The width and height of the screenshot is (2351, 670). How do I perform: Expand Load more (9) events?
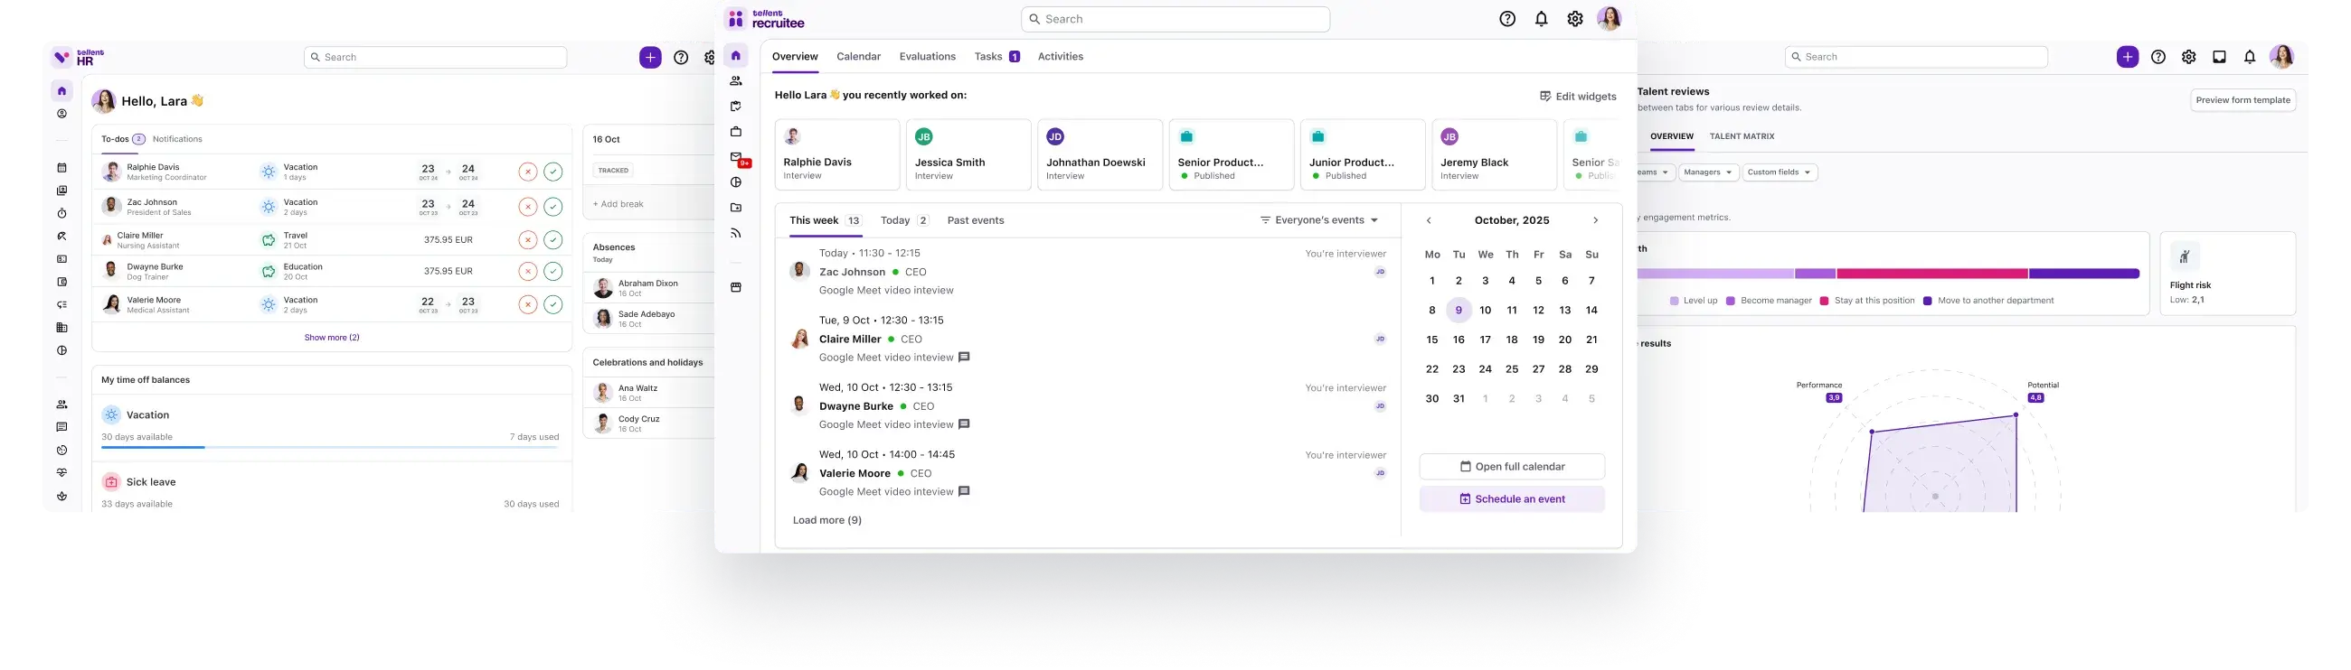[x=826, y=520]
